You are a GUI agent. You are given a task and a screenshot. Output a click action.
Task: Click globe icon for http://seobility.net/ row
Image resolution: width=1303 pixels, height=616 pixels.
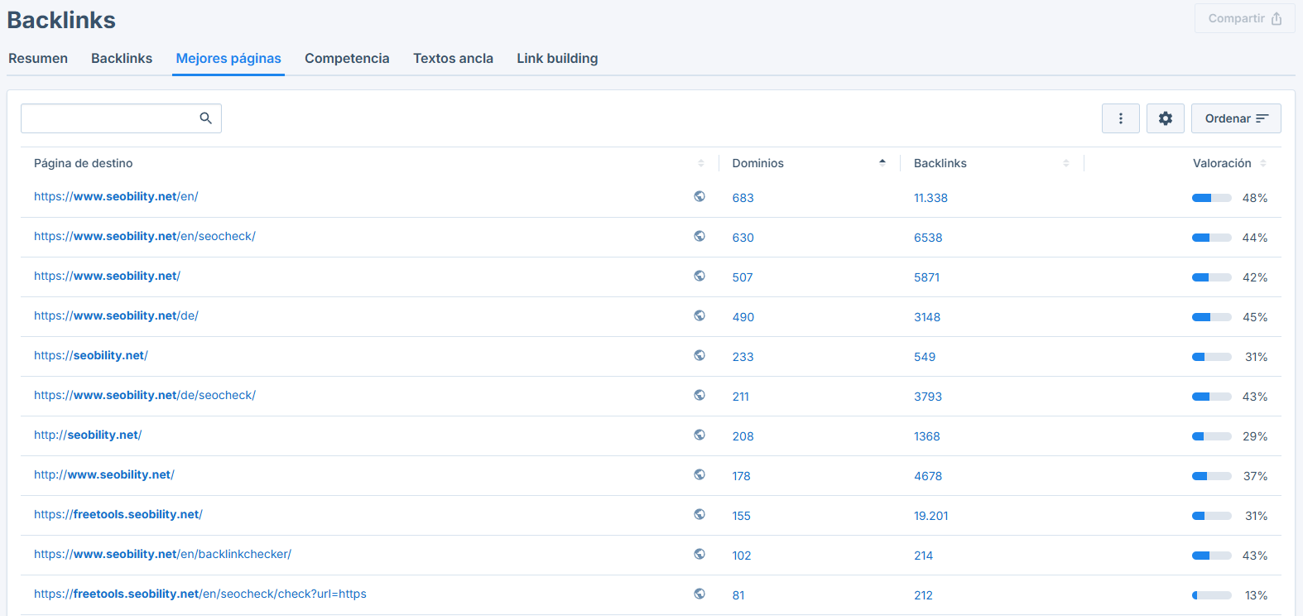[x=700, y=435]
